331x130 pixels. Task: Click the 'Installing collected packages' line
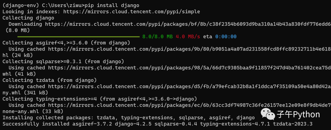(x=128, y=117)
